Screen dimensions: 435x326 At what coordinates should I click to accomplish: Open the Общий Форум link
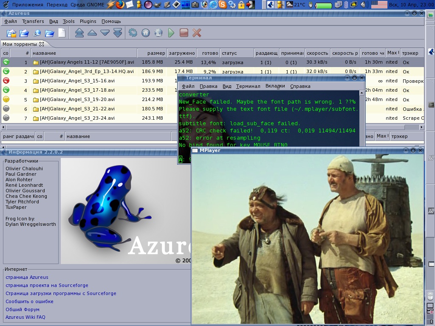(23, 309)
